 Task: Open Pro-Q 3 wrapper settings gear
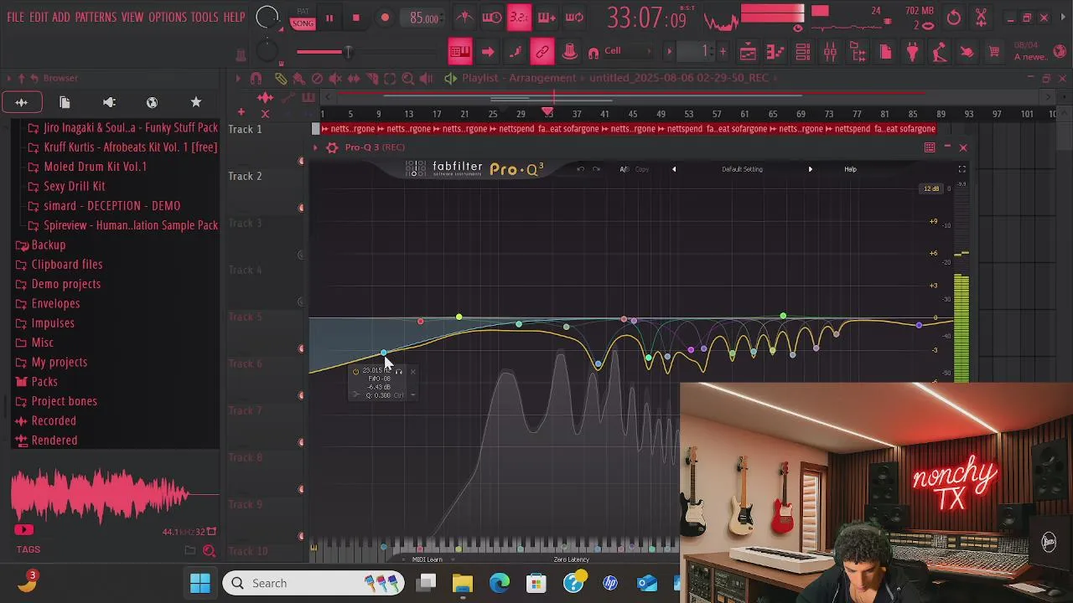[x=332, y=147]
